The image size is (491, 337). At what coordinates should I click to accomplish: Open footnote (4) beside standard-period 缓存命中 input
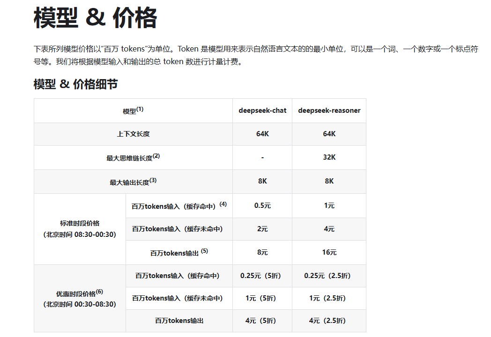point(223,204)
